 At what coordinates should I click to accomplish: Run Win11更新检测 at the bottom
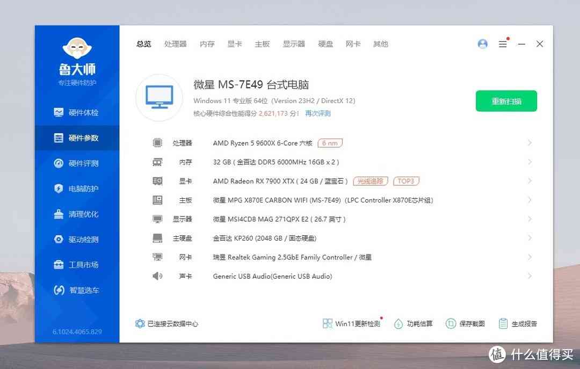tap(352, 323)
